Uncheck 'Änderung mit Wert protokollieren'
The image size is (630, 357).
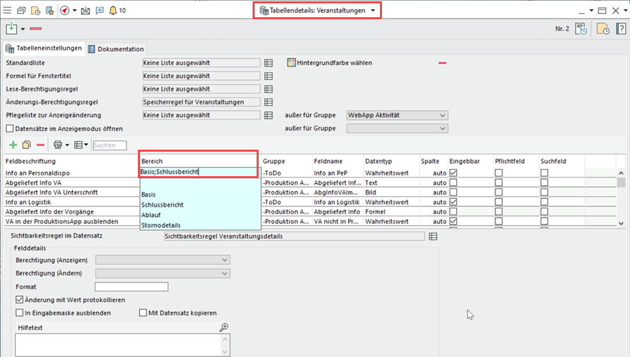click(19, 300)
